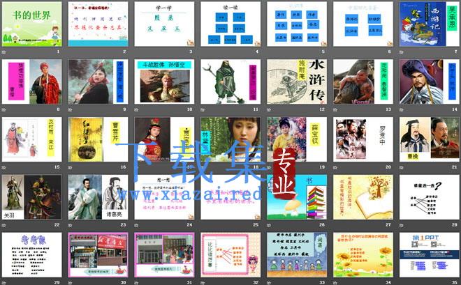Select slide 35 with PPT logo
Viewport: 461px width, 285px height.
tap(430, 255)
